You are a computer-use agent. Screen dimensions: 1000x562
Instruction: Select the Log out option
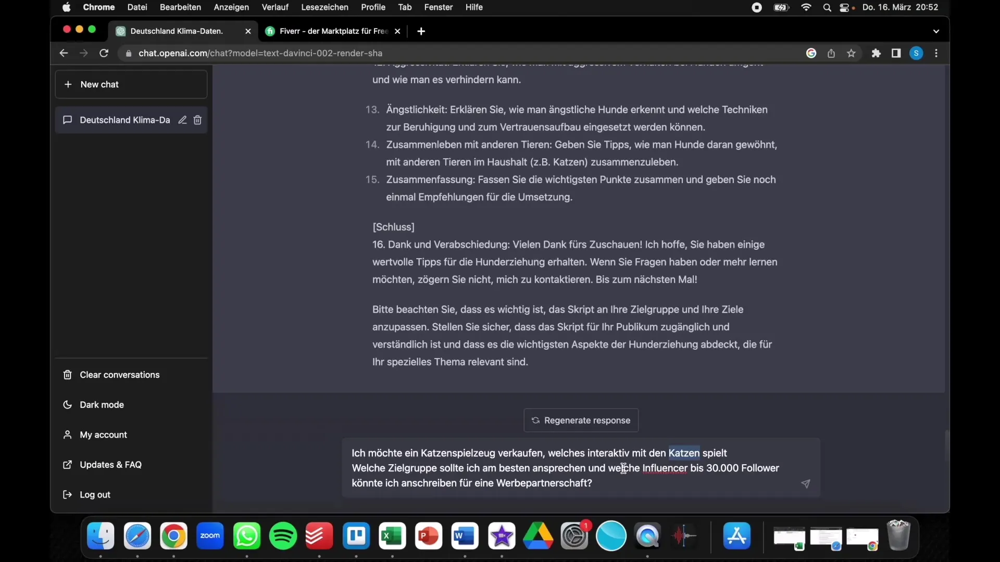click(95, 494)
